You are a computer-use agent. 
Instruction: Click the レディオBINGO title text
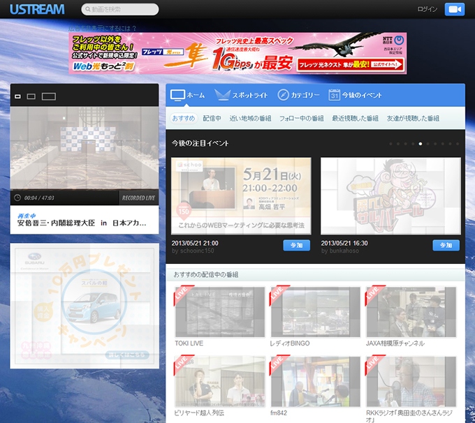pyautogui.click(x=290, y=343)
